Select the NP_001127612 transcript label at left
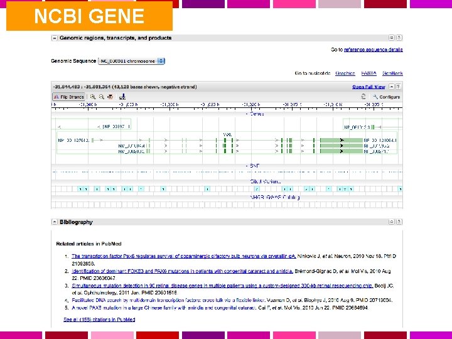The width and height of the screenshot is (452, 339). pyautogui.click(x=73, y=141)
